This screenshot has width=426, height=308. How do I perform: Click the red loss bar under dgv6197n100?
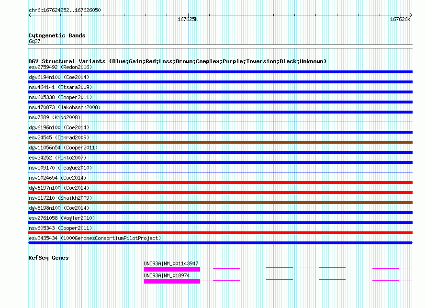pos(220,193)
